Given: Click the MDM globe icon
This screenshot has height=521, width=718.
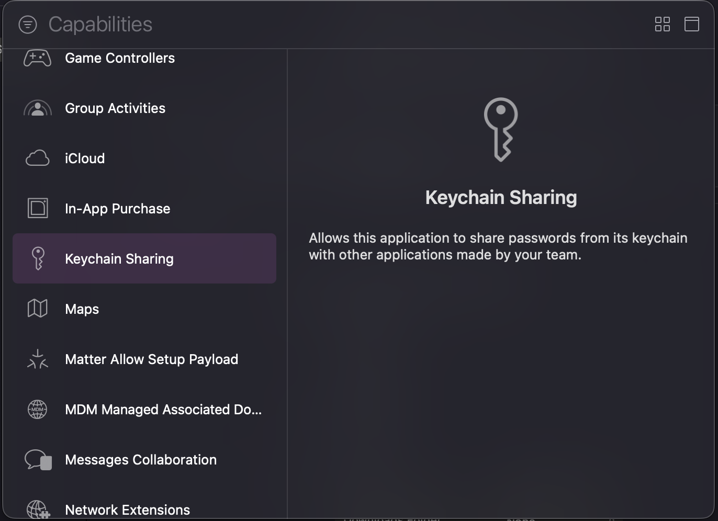Looking at the screenshot, I should coord(38,409).
